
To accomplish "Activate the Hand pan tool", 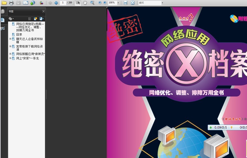I will click(85, 3).
